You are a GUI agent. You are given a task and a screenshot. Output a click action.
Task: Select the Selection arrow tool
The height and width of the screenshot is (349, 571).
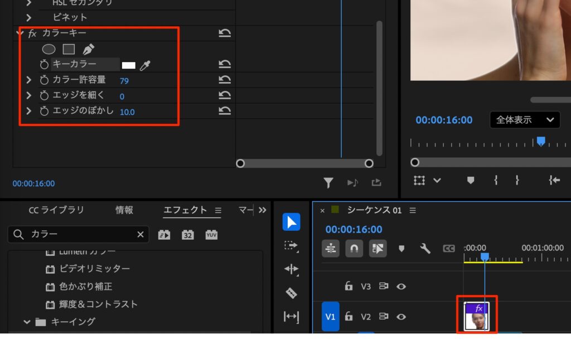pyautogui.click(x=291, y=222)
